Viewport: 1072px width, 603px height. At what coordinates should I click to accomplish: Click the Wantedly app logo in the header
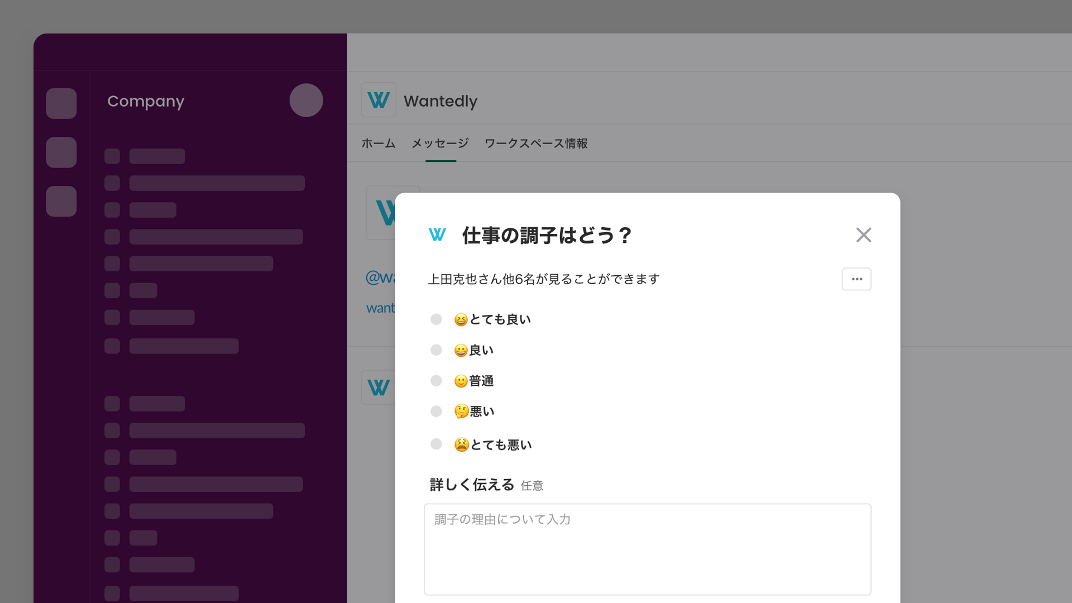pos(379,100)
